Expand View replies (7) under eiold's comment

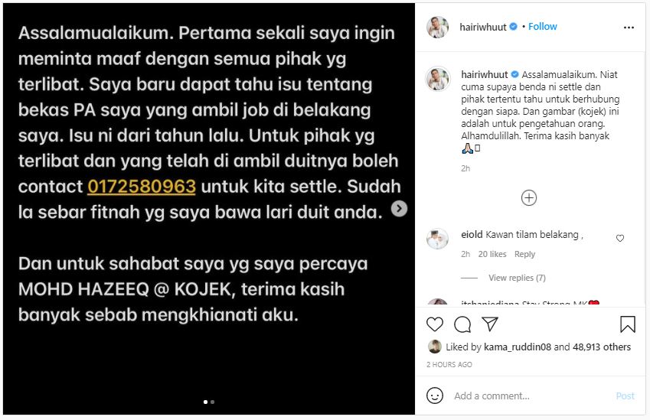517,278
